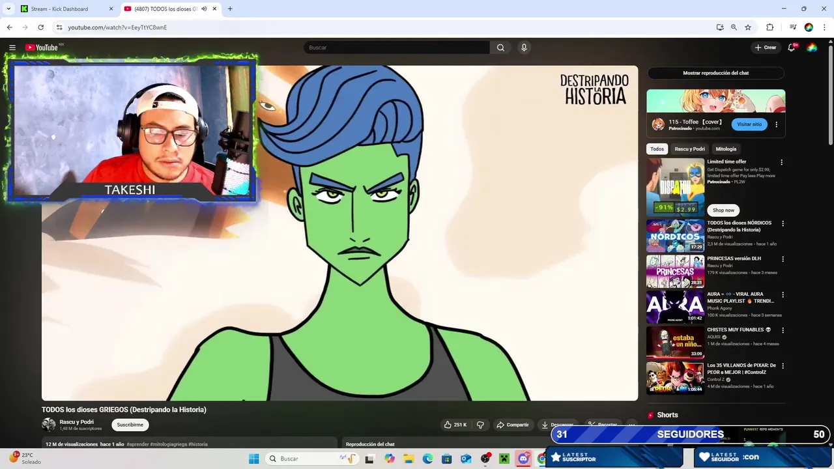Close the YouTube tab

click(x=214, y=9)
